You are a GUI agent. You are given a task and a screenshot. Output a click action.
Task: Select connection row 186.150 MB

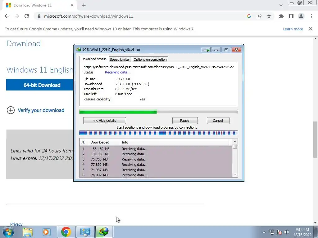point(156,149)
